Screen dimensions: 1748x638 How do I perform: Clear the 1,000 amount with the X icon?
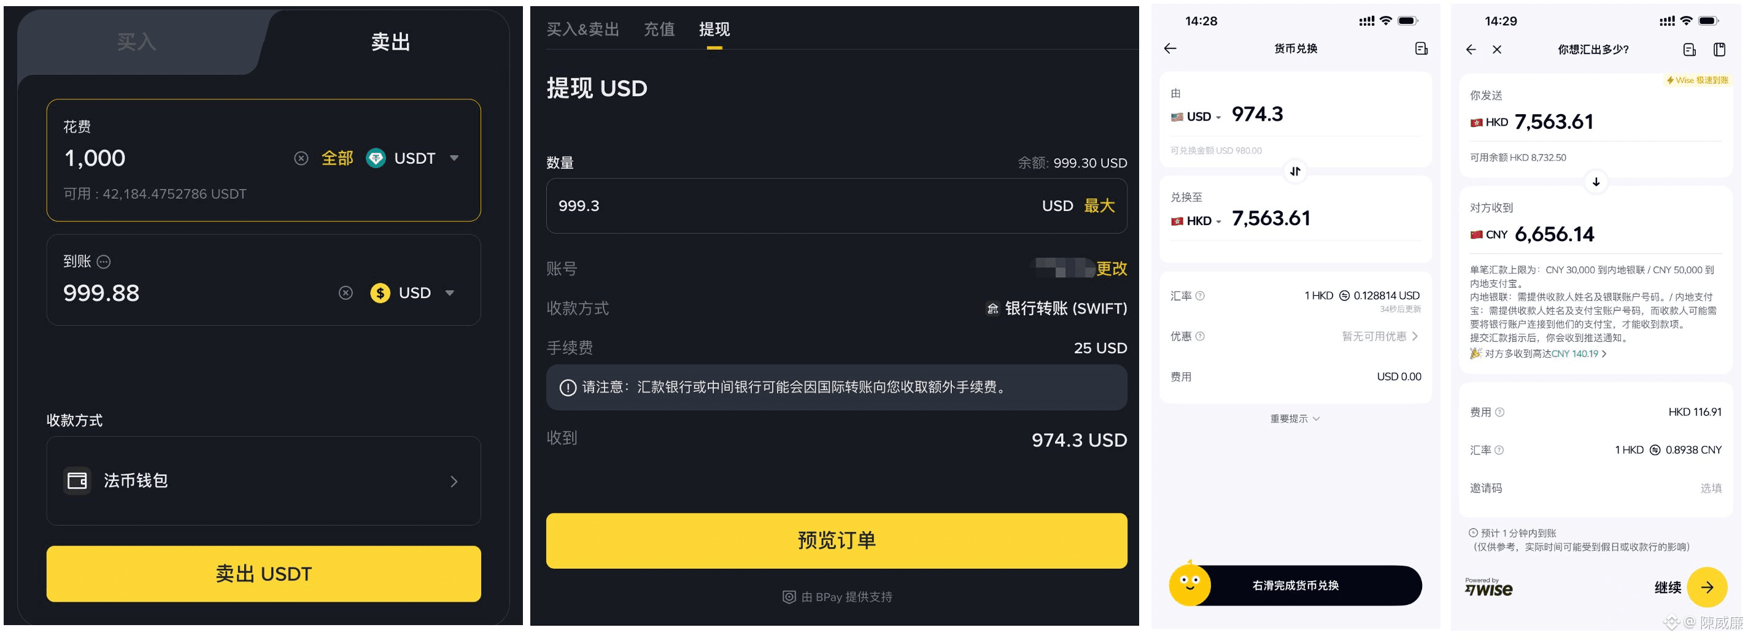point(301,158)
